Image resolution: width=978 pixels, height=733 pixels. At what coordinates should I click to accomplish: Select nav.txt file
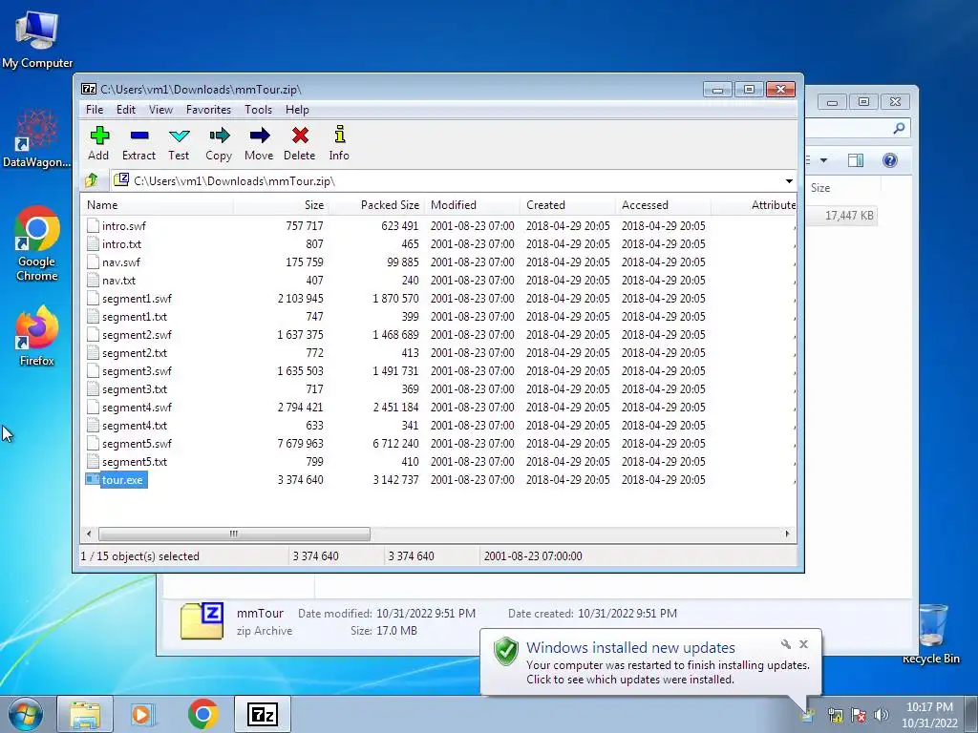coord(118,281)
